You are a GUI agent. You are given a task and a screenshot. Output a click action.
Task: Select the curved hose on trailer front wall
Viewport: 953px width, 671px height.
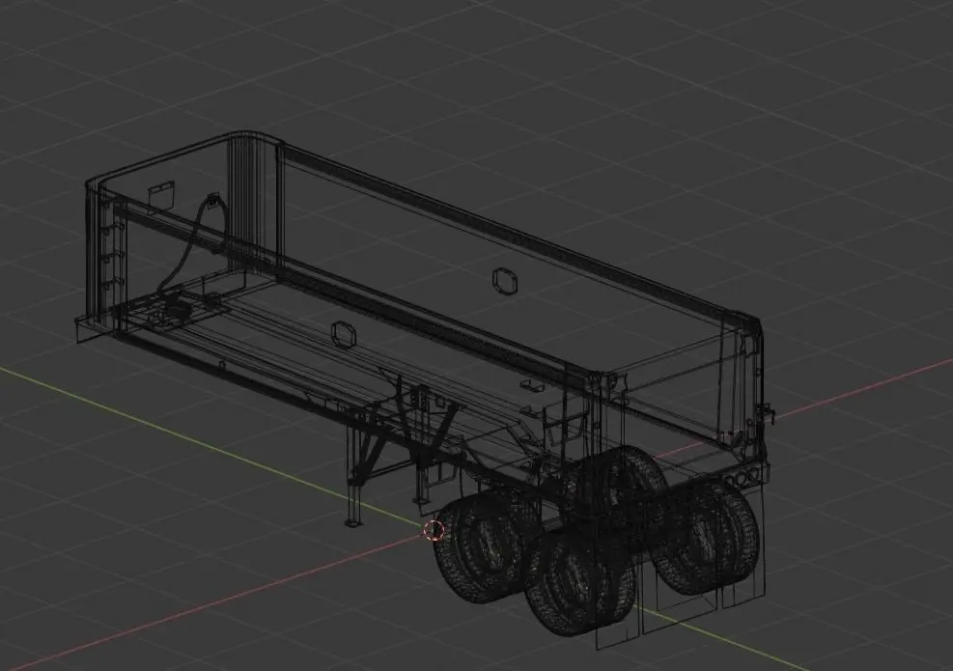click(x=192, y=243)
